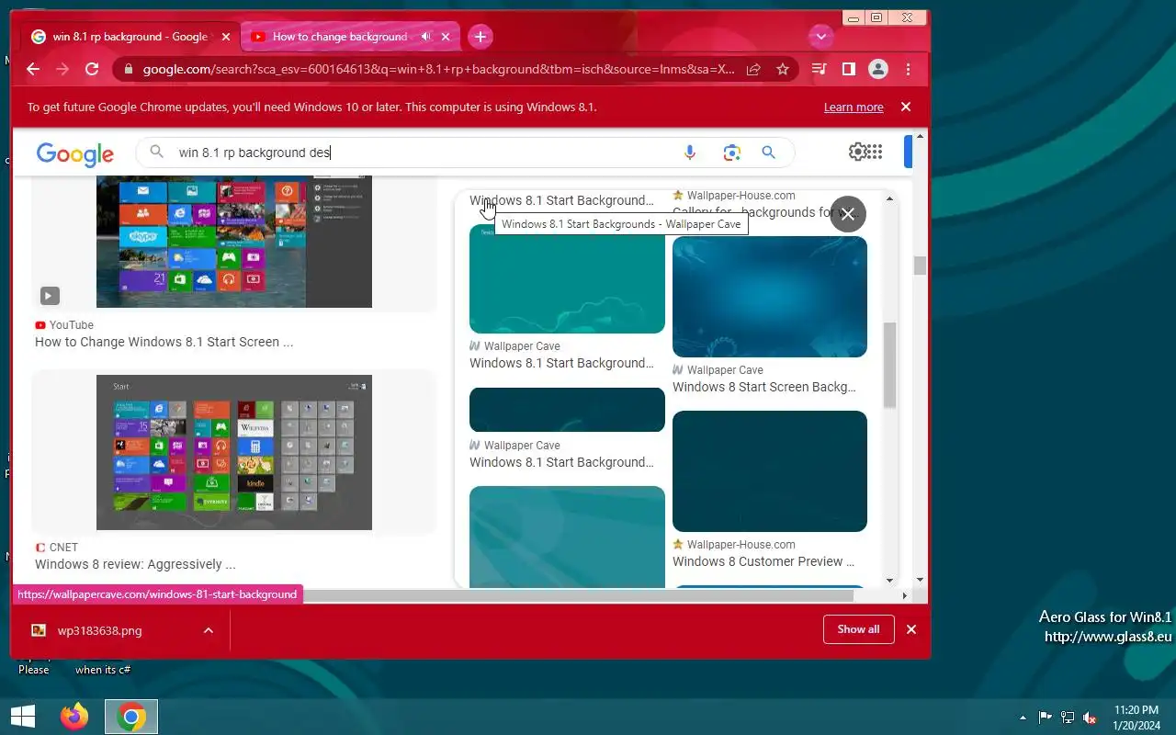This screenshot has width=1176, height=735.
Task: Open the media controls icon in the toolbar
Action: [x=820, y=69]
